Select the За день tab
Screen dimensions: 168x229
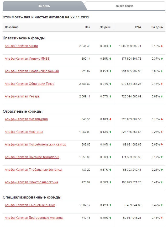[x=44, y=6]
